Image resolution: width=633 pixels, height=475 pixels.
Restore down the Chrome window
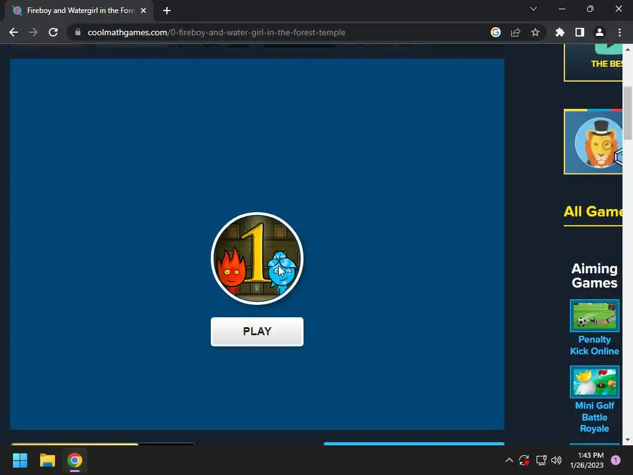[x=590, y=9]
